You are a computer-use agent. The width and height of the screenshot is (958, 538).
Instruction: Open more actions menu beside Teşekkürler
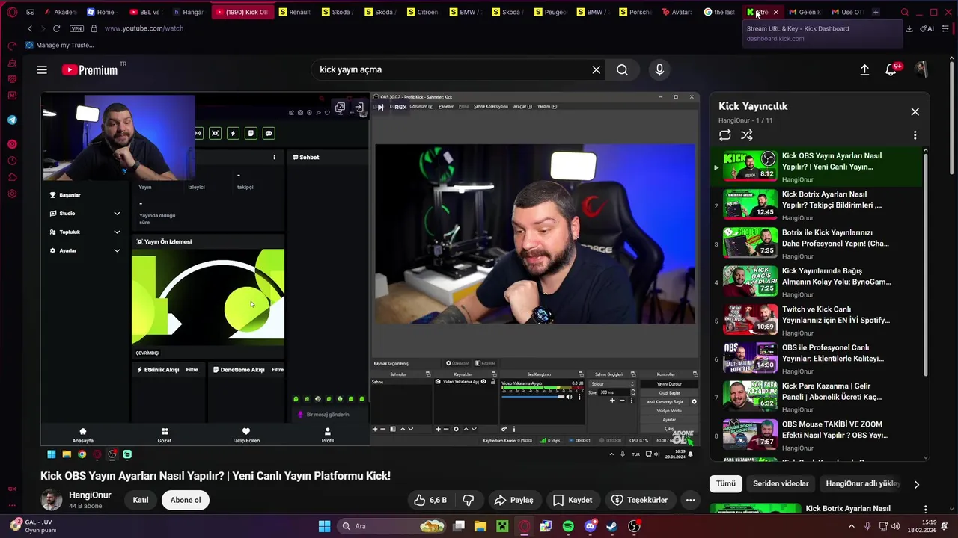[x=691, y=500]
